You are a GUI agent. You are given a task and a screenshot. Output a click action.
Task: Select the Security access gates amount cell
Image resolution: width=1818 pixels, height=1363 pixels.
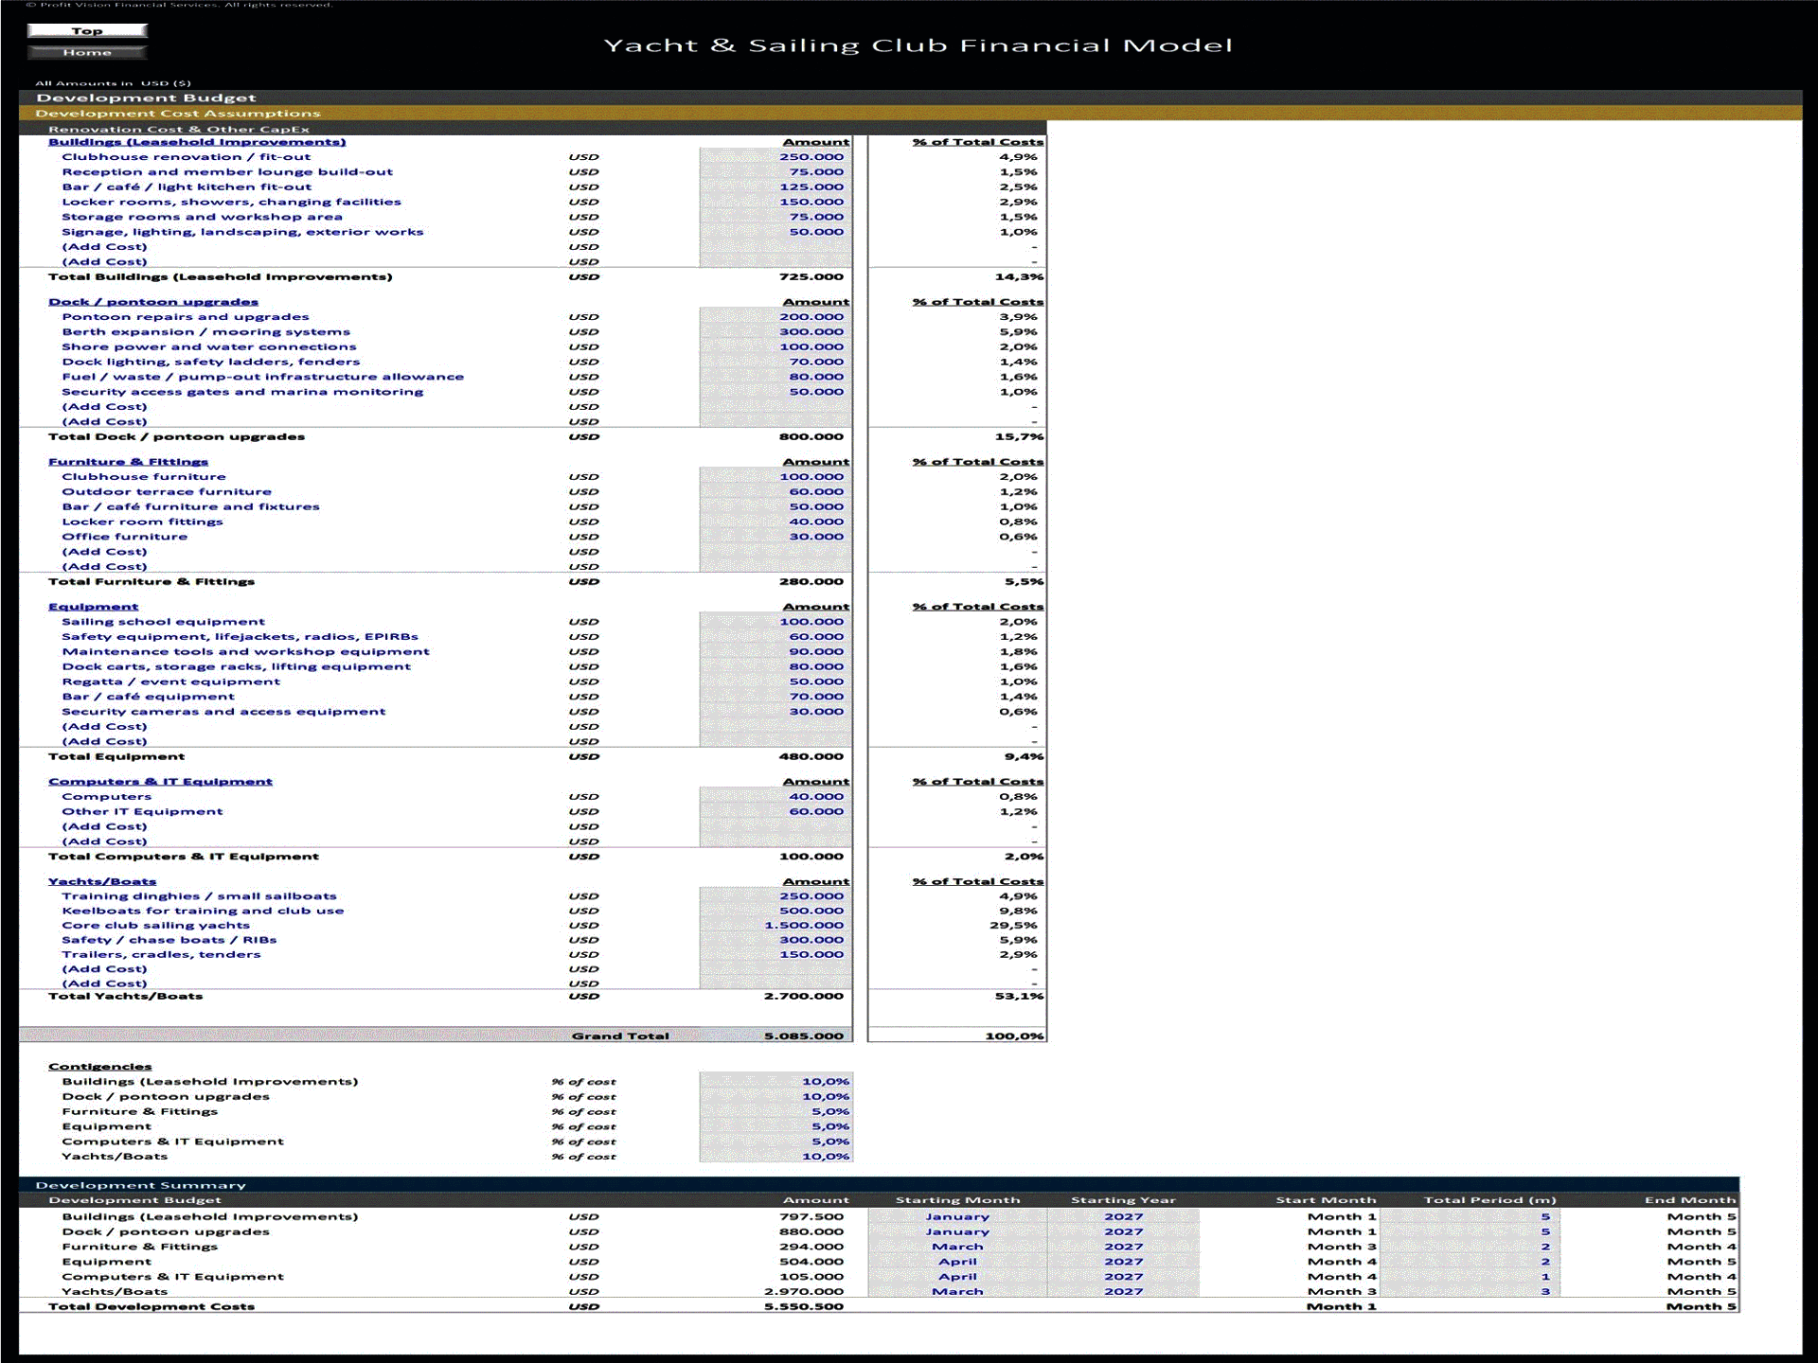pos(775,392)
